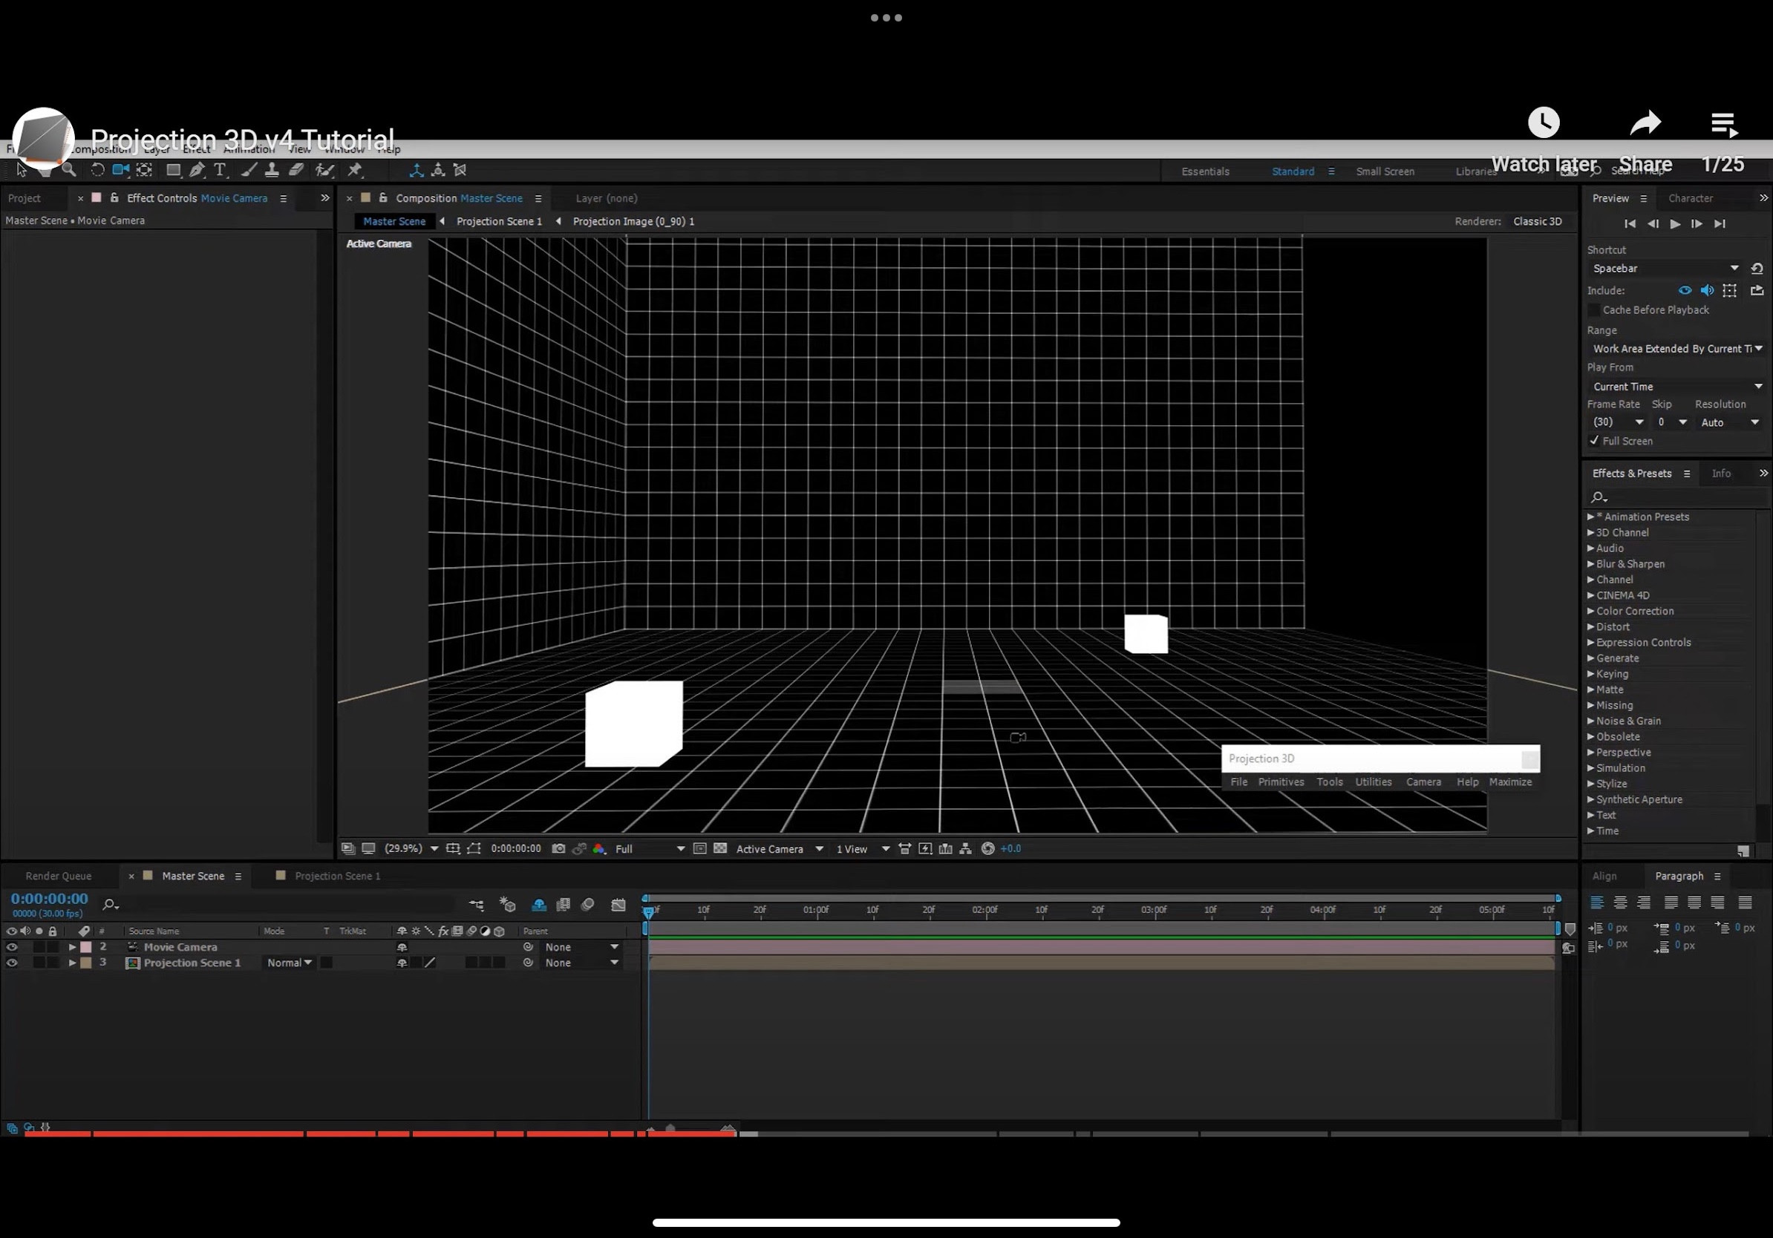
Task: Click the Fast Previews lightning icon
Action: (925, 848)
